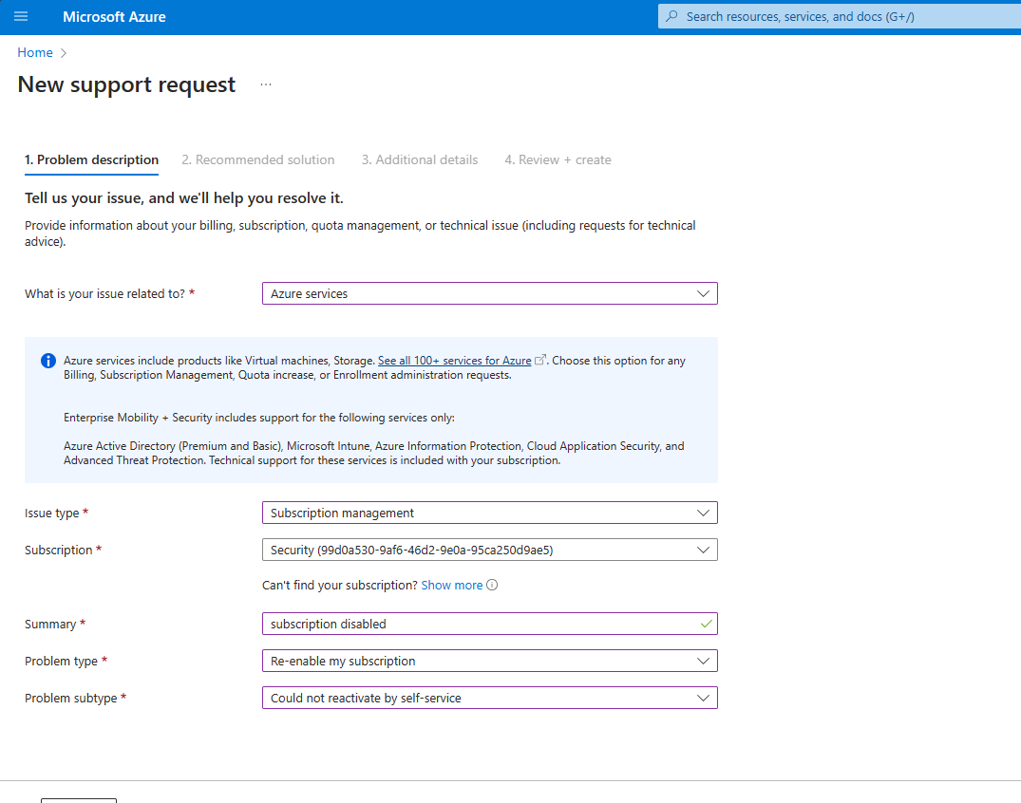Image resolution: width=1021 pixels, height=803 pixels.
Task: Click the blue info icon in the Azure services notice
Action: pos(47,360)
